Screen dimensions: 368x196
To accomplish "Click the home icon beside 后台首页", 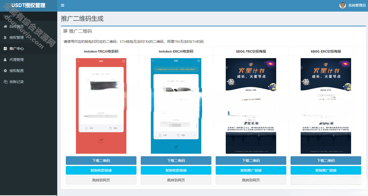I will [x=5, y=26].
